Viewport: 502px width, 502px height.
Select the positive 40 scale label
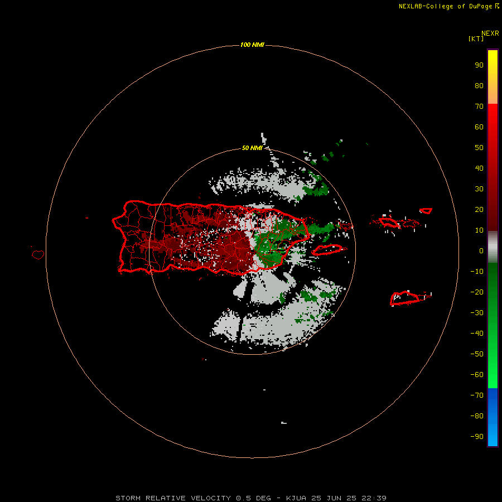479,168
